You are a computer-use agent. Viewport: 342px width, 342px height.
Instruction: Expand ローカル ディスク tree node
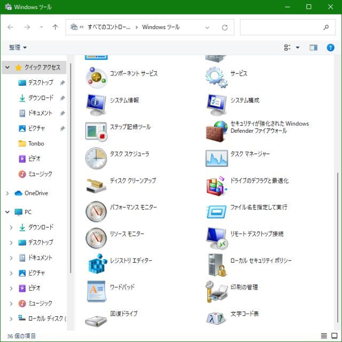point(11,319)
